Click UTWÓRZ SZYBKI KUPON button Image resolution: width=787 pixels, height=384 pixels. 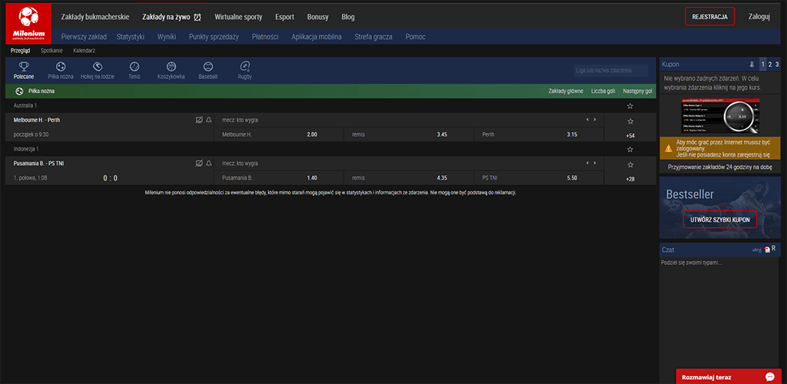coord(719,220)
